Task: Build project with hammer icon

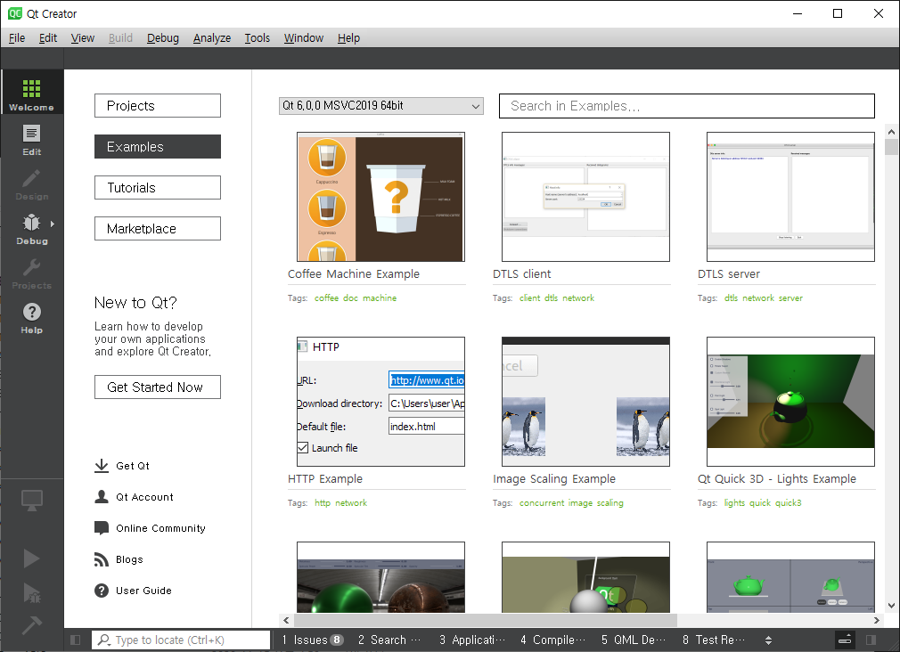Action: [31, 624]
